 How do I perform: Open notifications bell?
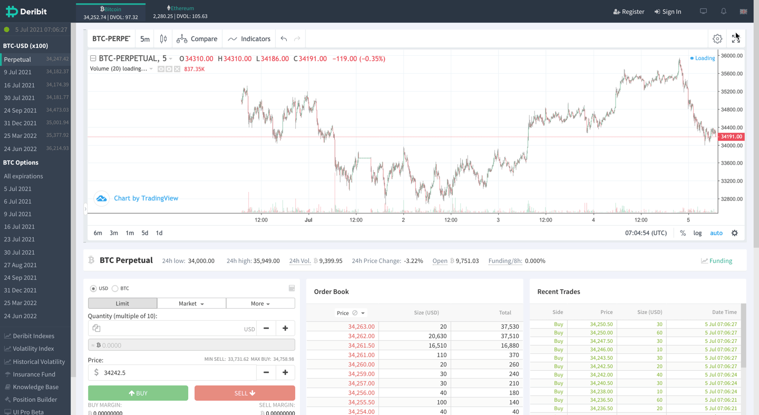click(x=724, y=12)
